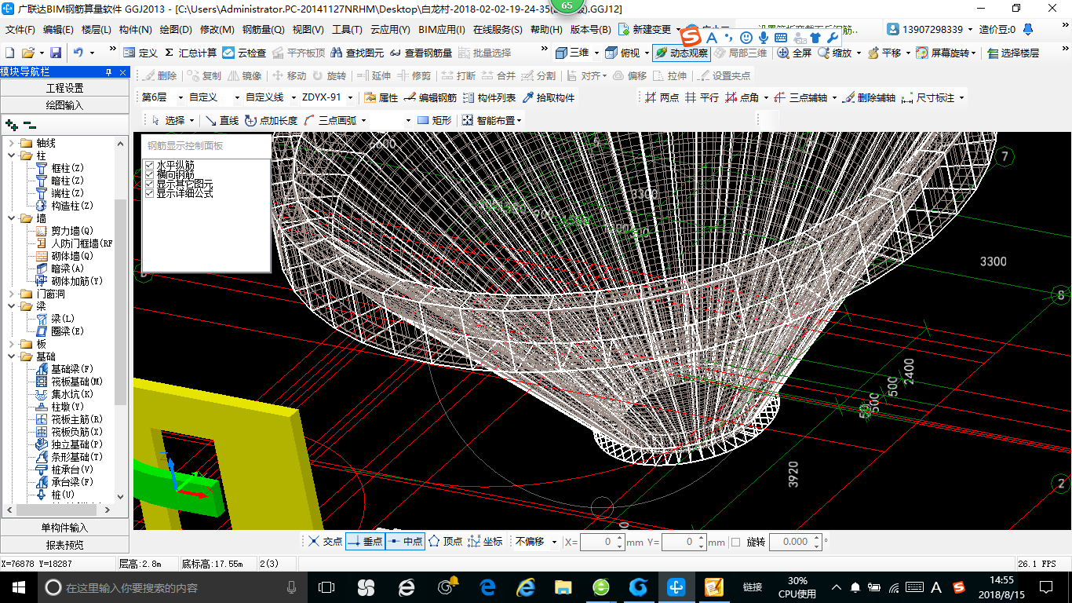The image size is (1072, 603).
Task: Open Windows Start menu
Action: click(x=17, y=587)
